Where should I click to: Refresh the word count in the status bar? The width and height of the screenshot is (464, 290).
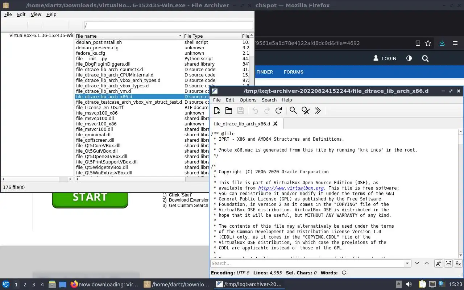344,273
